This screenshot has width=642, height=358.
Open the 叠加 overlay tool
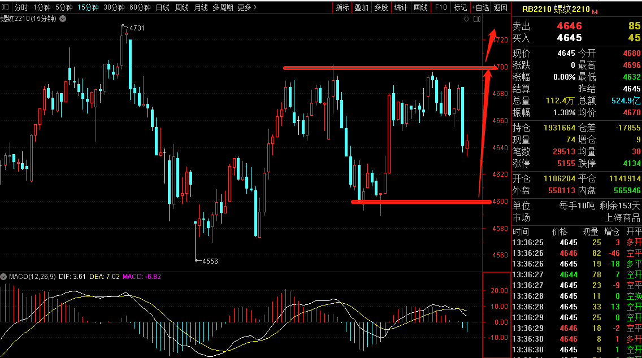coord(362,7)
